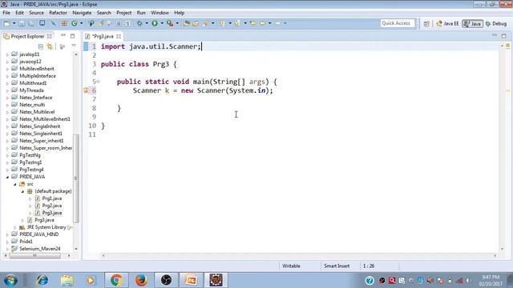The width and height of the screenshot is (513, 288).
Task: Open the Run menu
Action: point(141,13)
